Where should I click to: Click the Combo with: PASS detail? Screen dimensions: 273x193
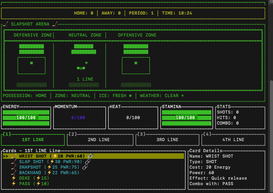[x=211, y=184]
